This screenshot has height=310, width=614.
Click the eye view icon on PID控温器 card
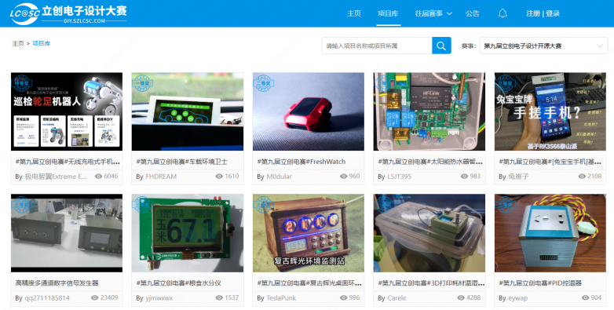coord(585,297)
